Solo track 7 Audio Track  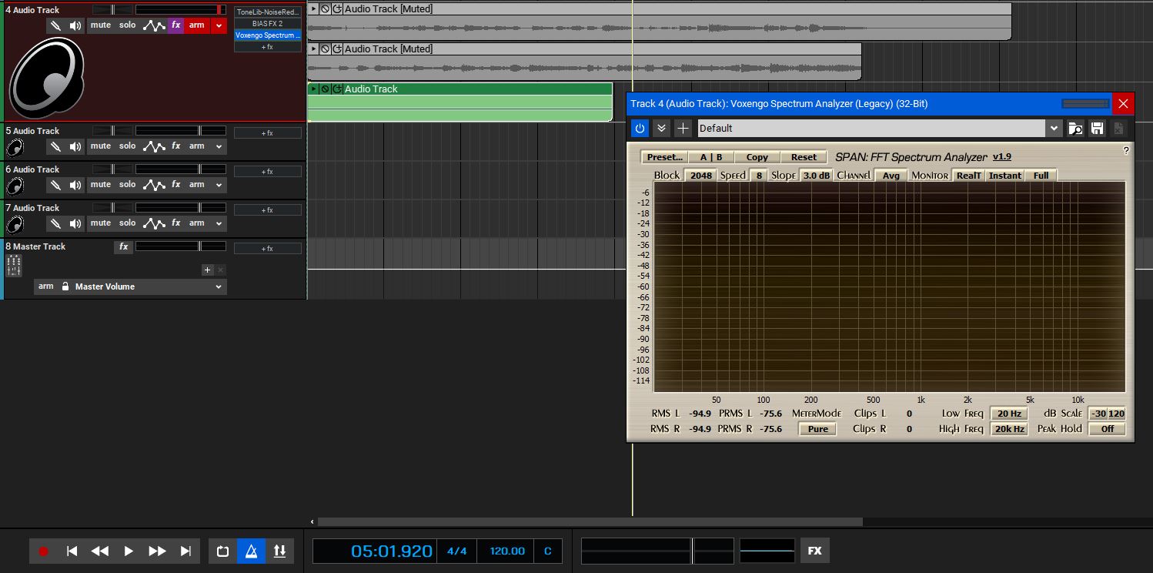[x=127, y=223]
